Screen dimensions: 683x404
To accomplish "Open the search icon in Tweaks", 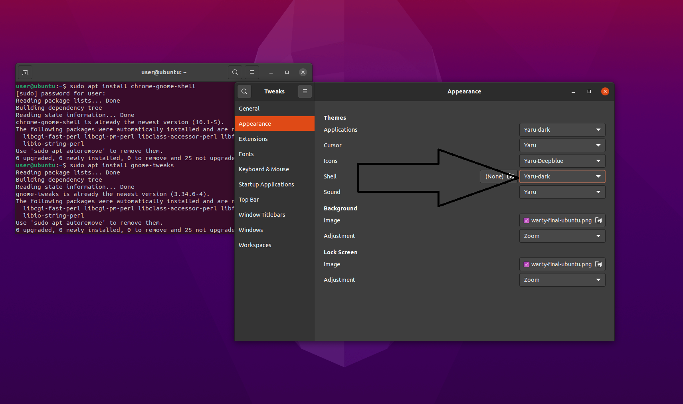I will pyautogui.click(x=244, y=91).
